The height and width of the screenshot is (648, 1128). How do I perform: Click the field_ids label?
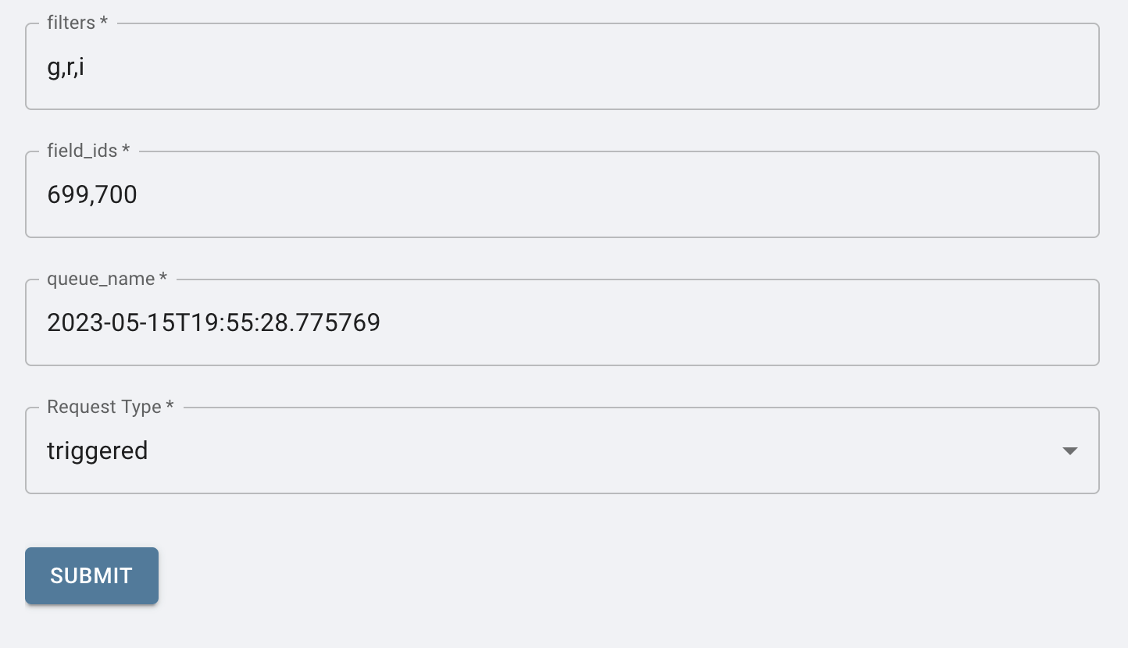80,151
